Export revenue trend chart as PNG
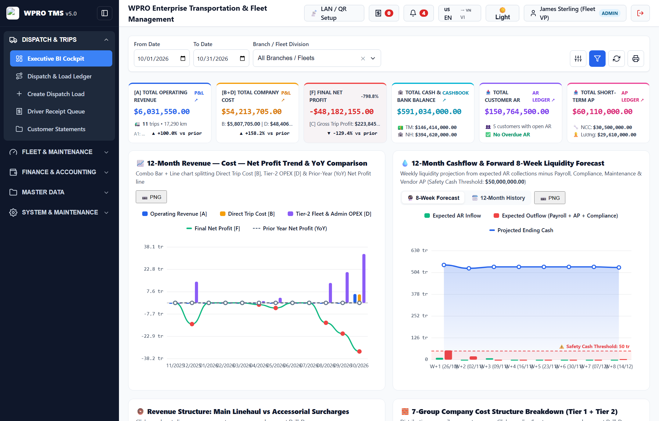 point(151,197)
